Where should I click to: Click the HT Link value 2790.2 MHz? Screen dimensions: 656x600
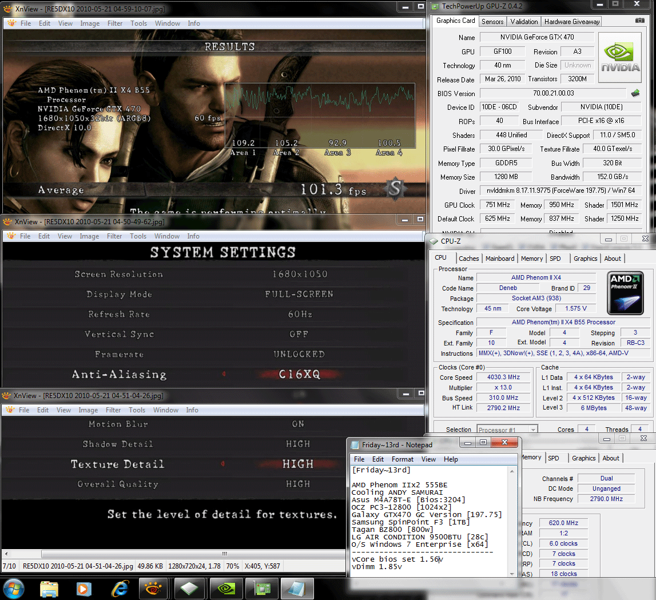coord(503,408)
